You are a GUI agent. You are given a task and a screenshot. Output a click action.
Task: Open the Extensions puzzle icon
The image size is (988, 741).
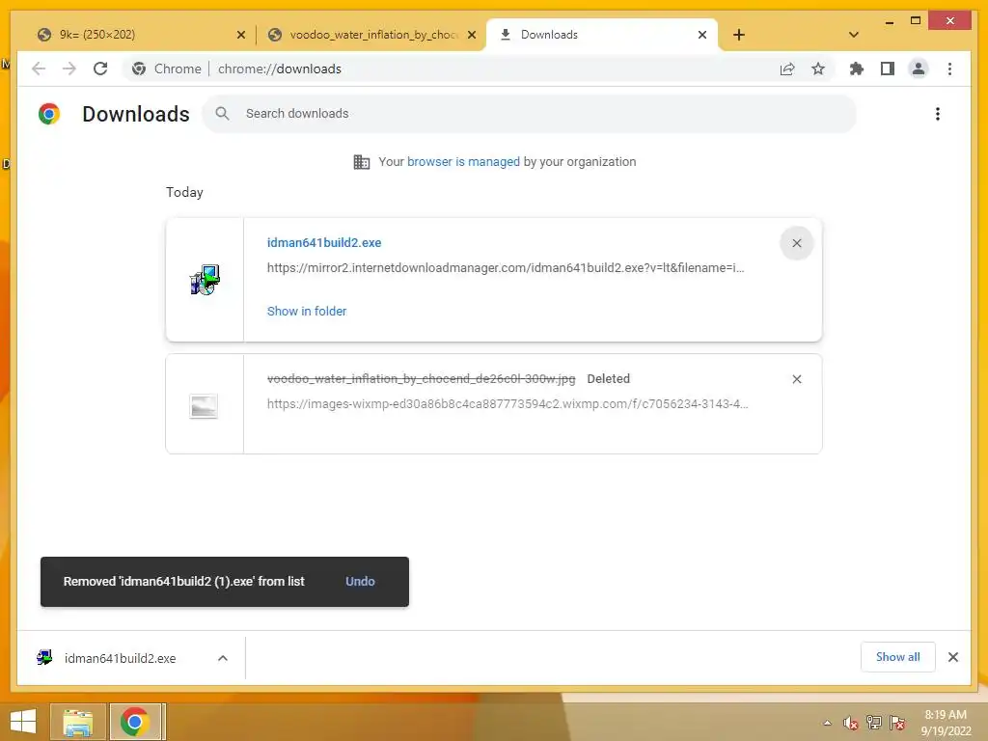[x=857, y=69]
